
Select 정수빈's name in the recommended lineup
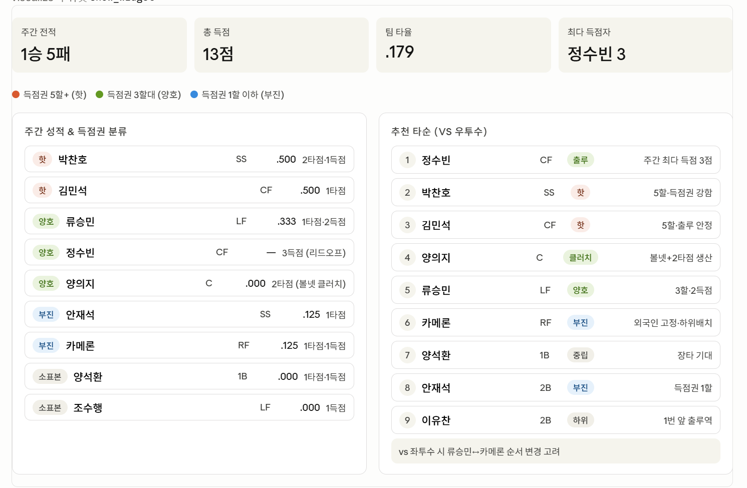click(x=436, y=160)
